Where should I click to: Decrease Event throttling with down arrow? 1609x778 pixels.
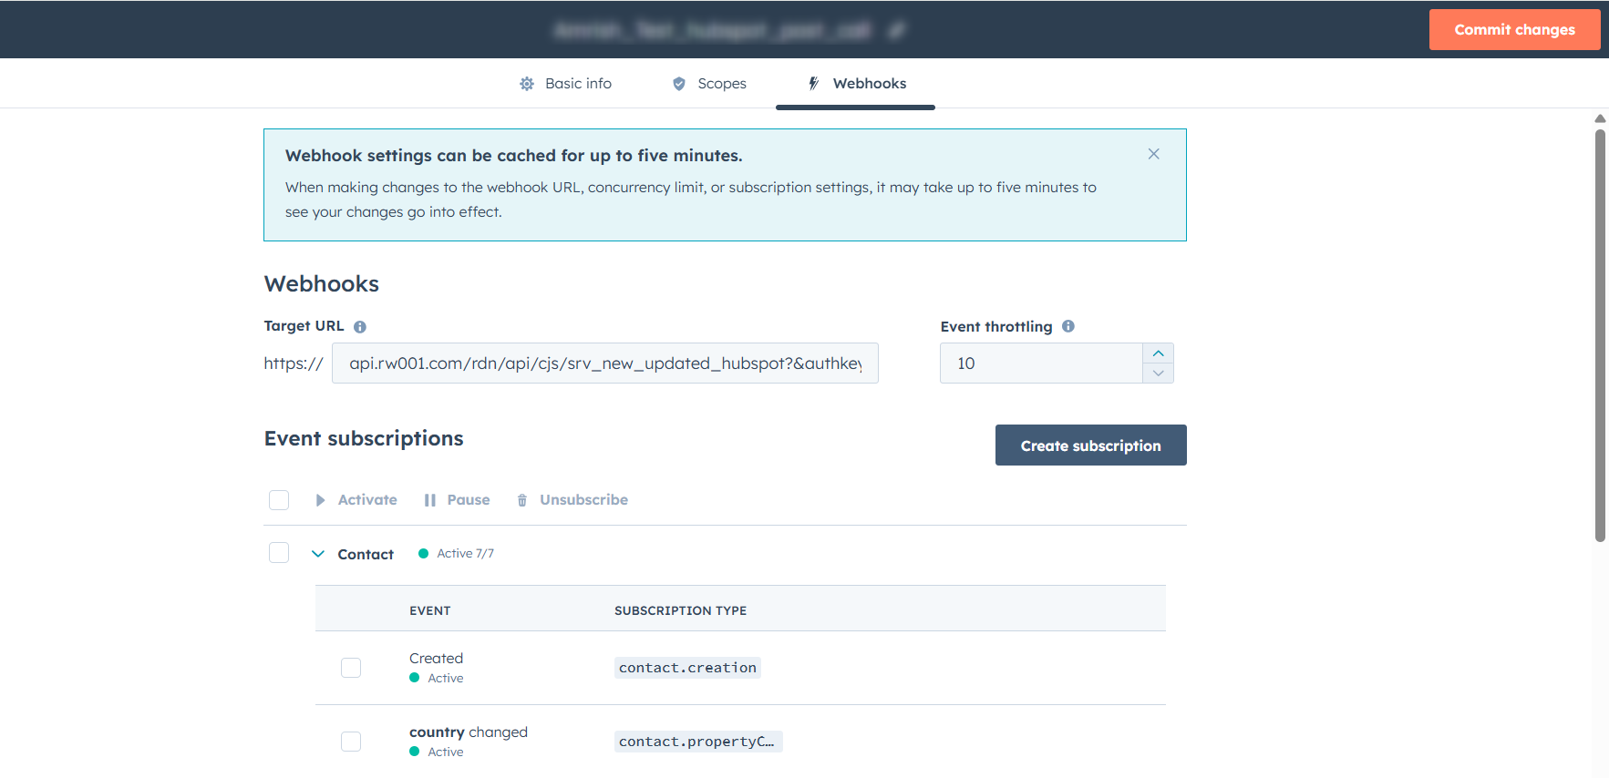click(x=1158, y=374)
